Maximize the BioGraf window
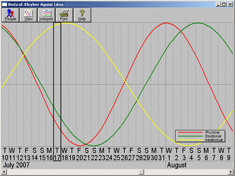The height and width of the screenshot is (176, 235). pyautogui.click(x=224, y=4)
